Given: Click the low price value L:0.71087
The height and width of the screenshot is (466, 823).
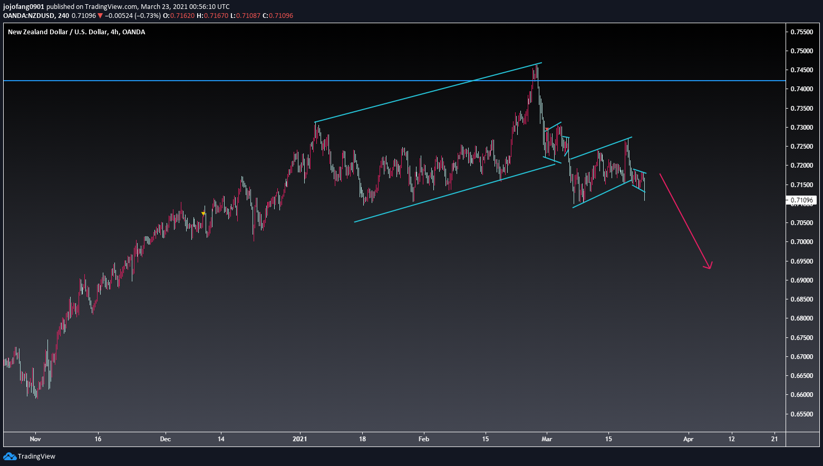Looking at the screenshot, I should pyautogui.click(x=245, y=15).
